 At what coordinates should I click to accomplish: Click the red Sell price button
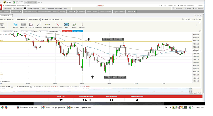point(67,31)
